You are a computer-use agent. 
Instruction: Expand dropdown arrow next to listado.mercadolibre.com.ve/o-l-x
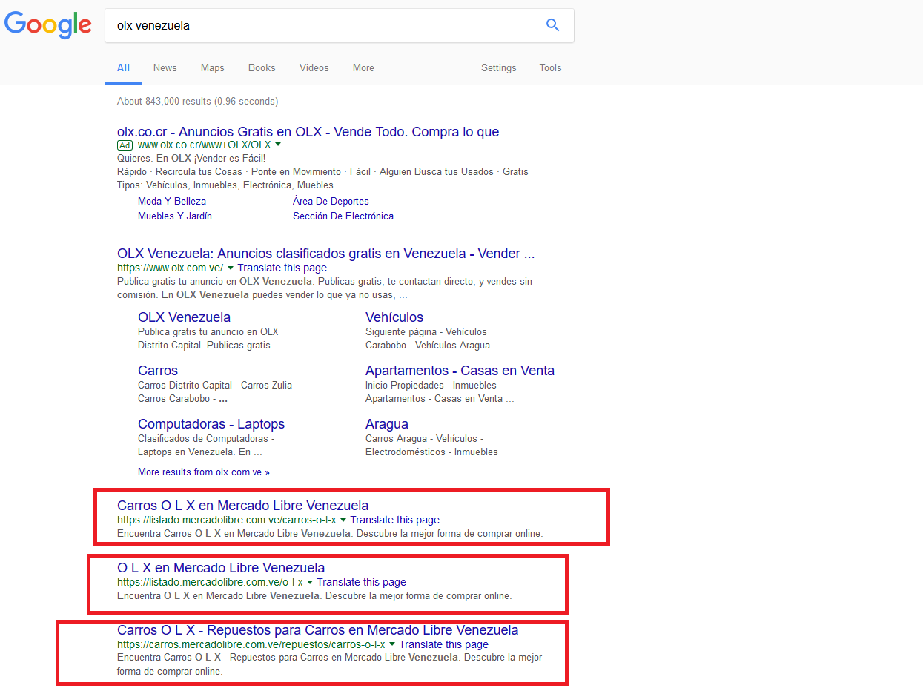click(x=310, y=582)
